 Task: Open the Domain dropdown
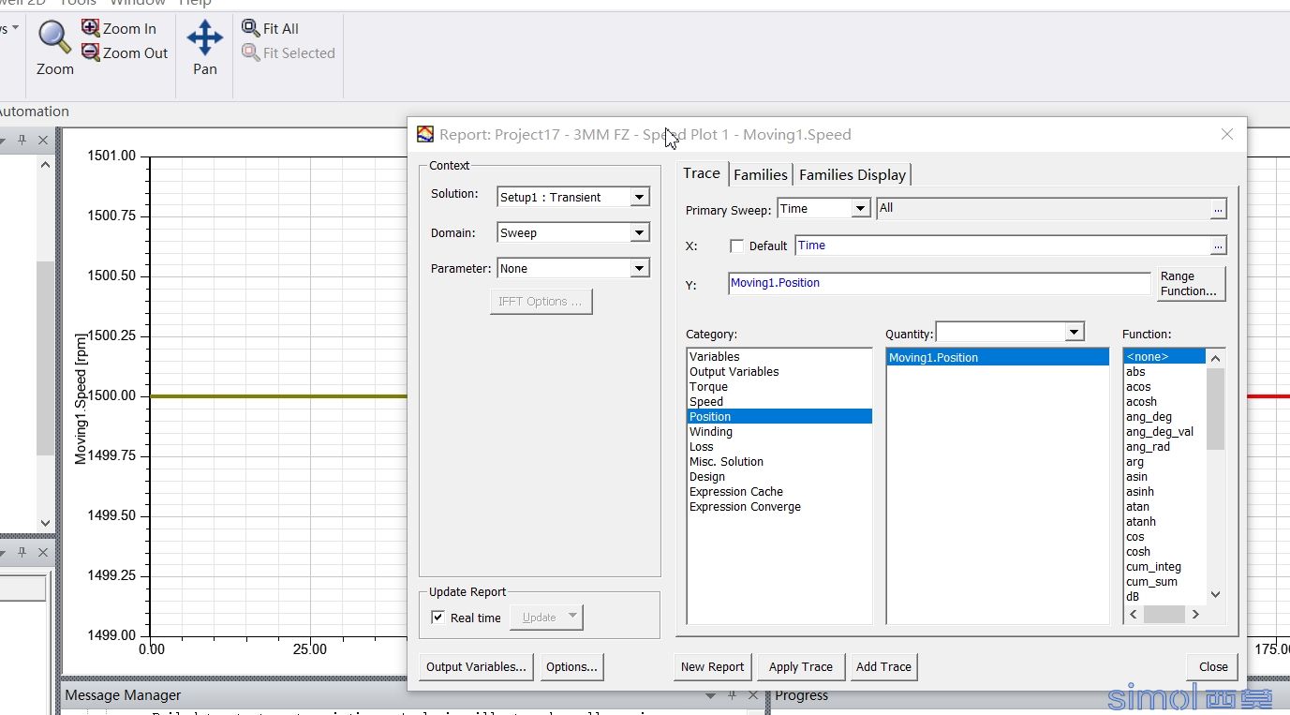click(x=639, y=232)
